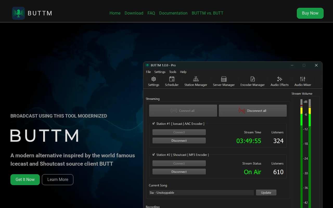Click the Current Song text field

[x=201, y=192]
